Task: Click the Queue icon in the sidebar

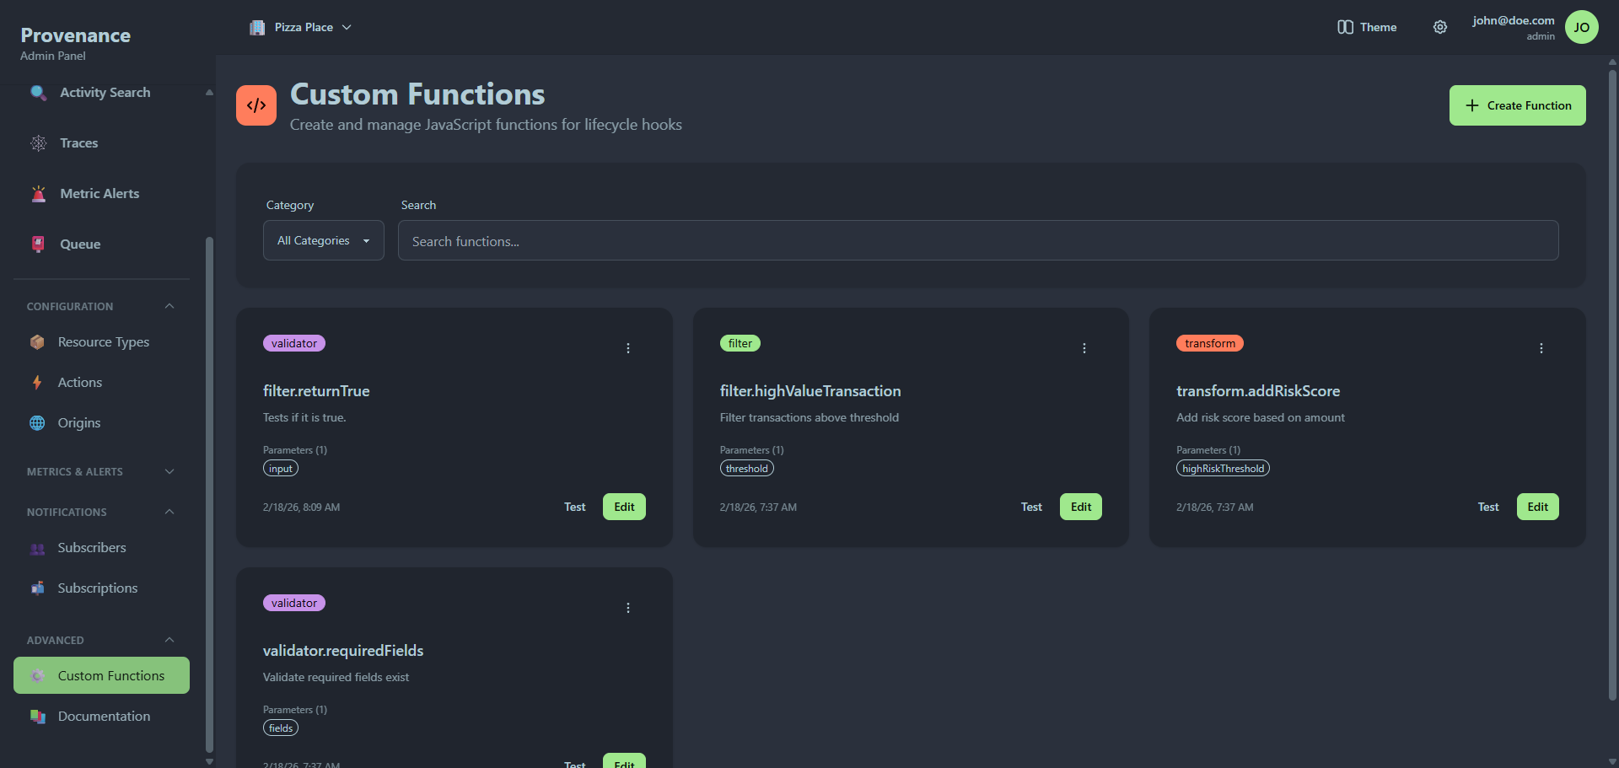Action: pos(38,244)
